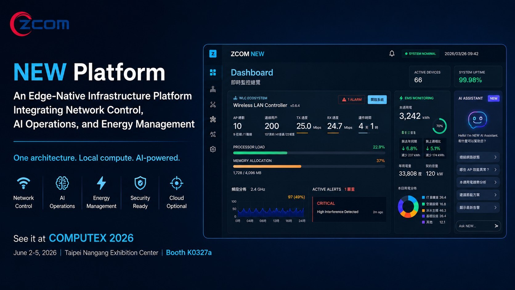Click the AI Operations brain icon
515x290 pixels.
point(62,183)
